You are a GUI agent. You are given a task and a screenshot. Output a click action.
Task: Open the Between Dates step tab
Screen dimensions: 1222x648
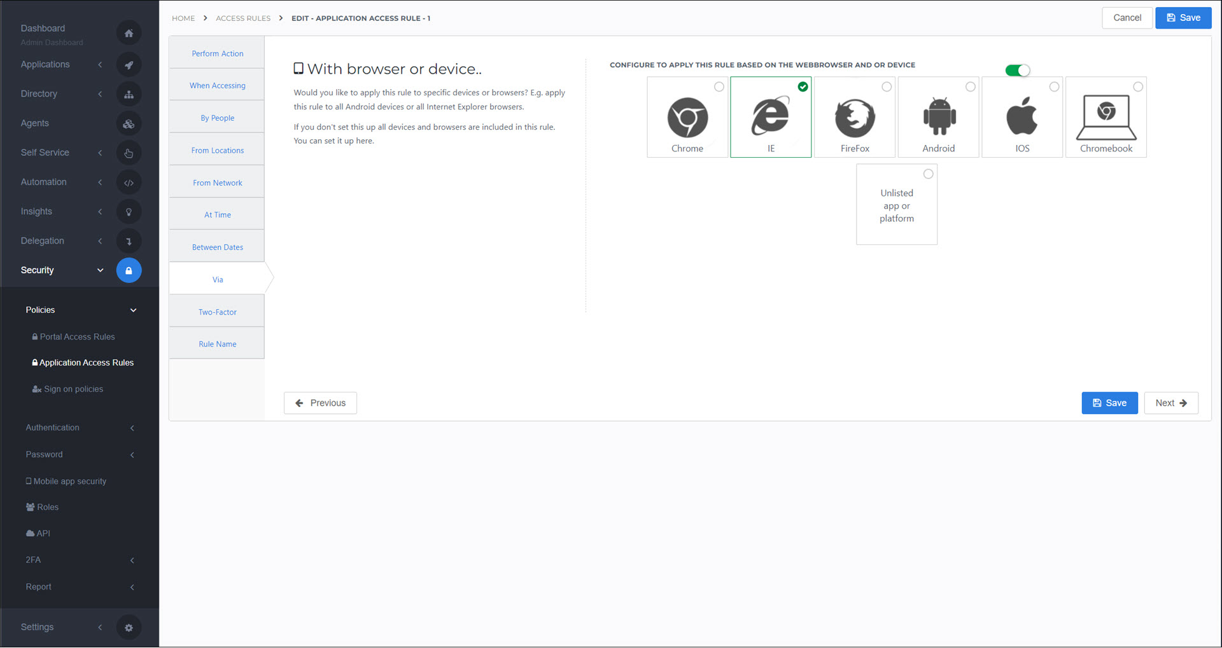[x=217, y=247]
